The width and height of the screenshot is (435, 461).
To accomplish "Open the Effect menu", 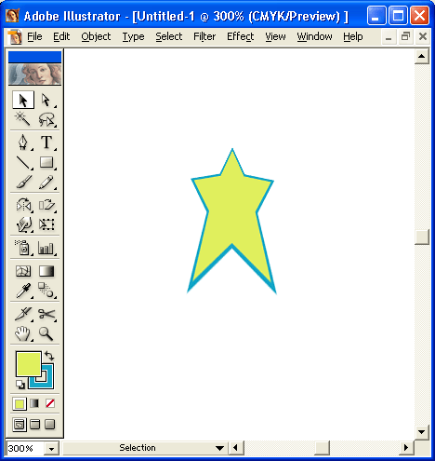I will (240, 36).
